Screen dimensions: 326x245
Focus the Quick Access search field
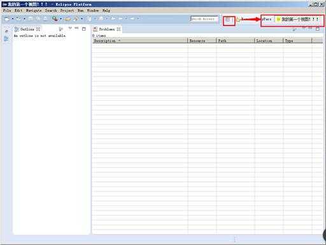[x=204, y=19]
